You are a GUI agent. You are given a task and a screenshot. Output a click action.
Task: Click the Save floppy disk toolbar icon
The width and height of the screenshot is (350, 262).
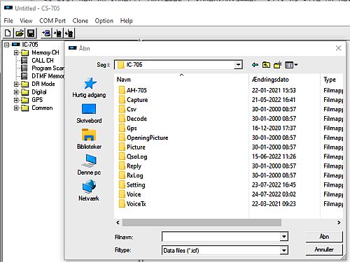[x=31, y=33]
